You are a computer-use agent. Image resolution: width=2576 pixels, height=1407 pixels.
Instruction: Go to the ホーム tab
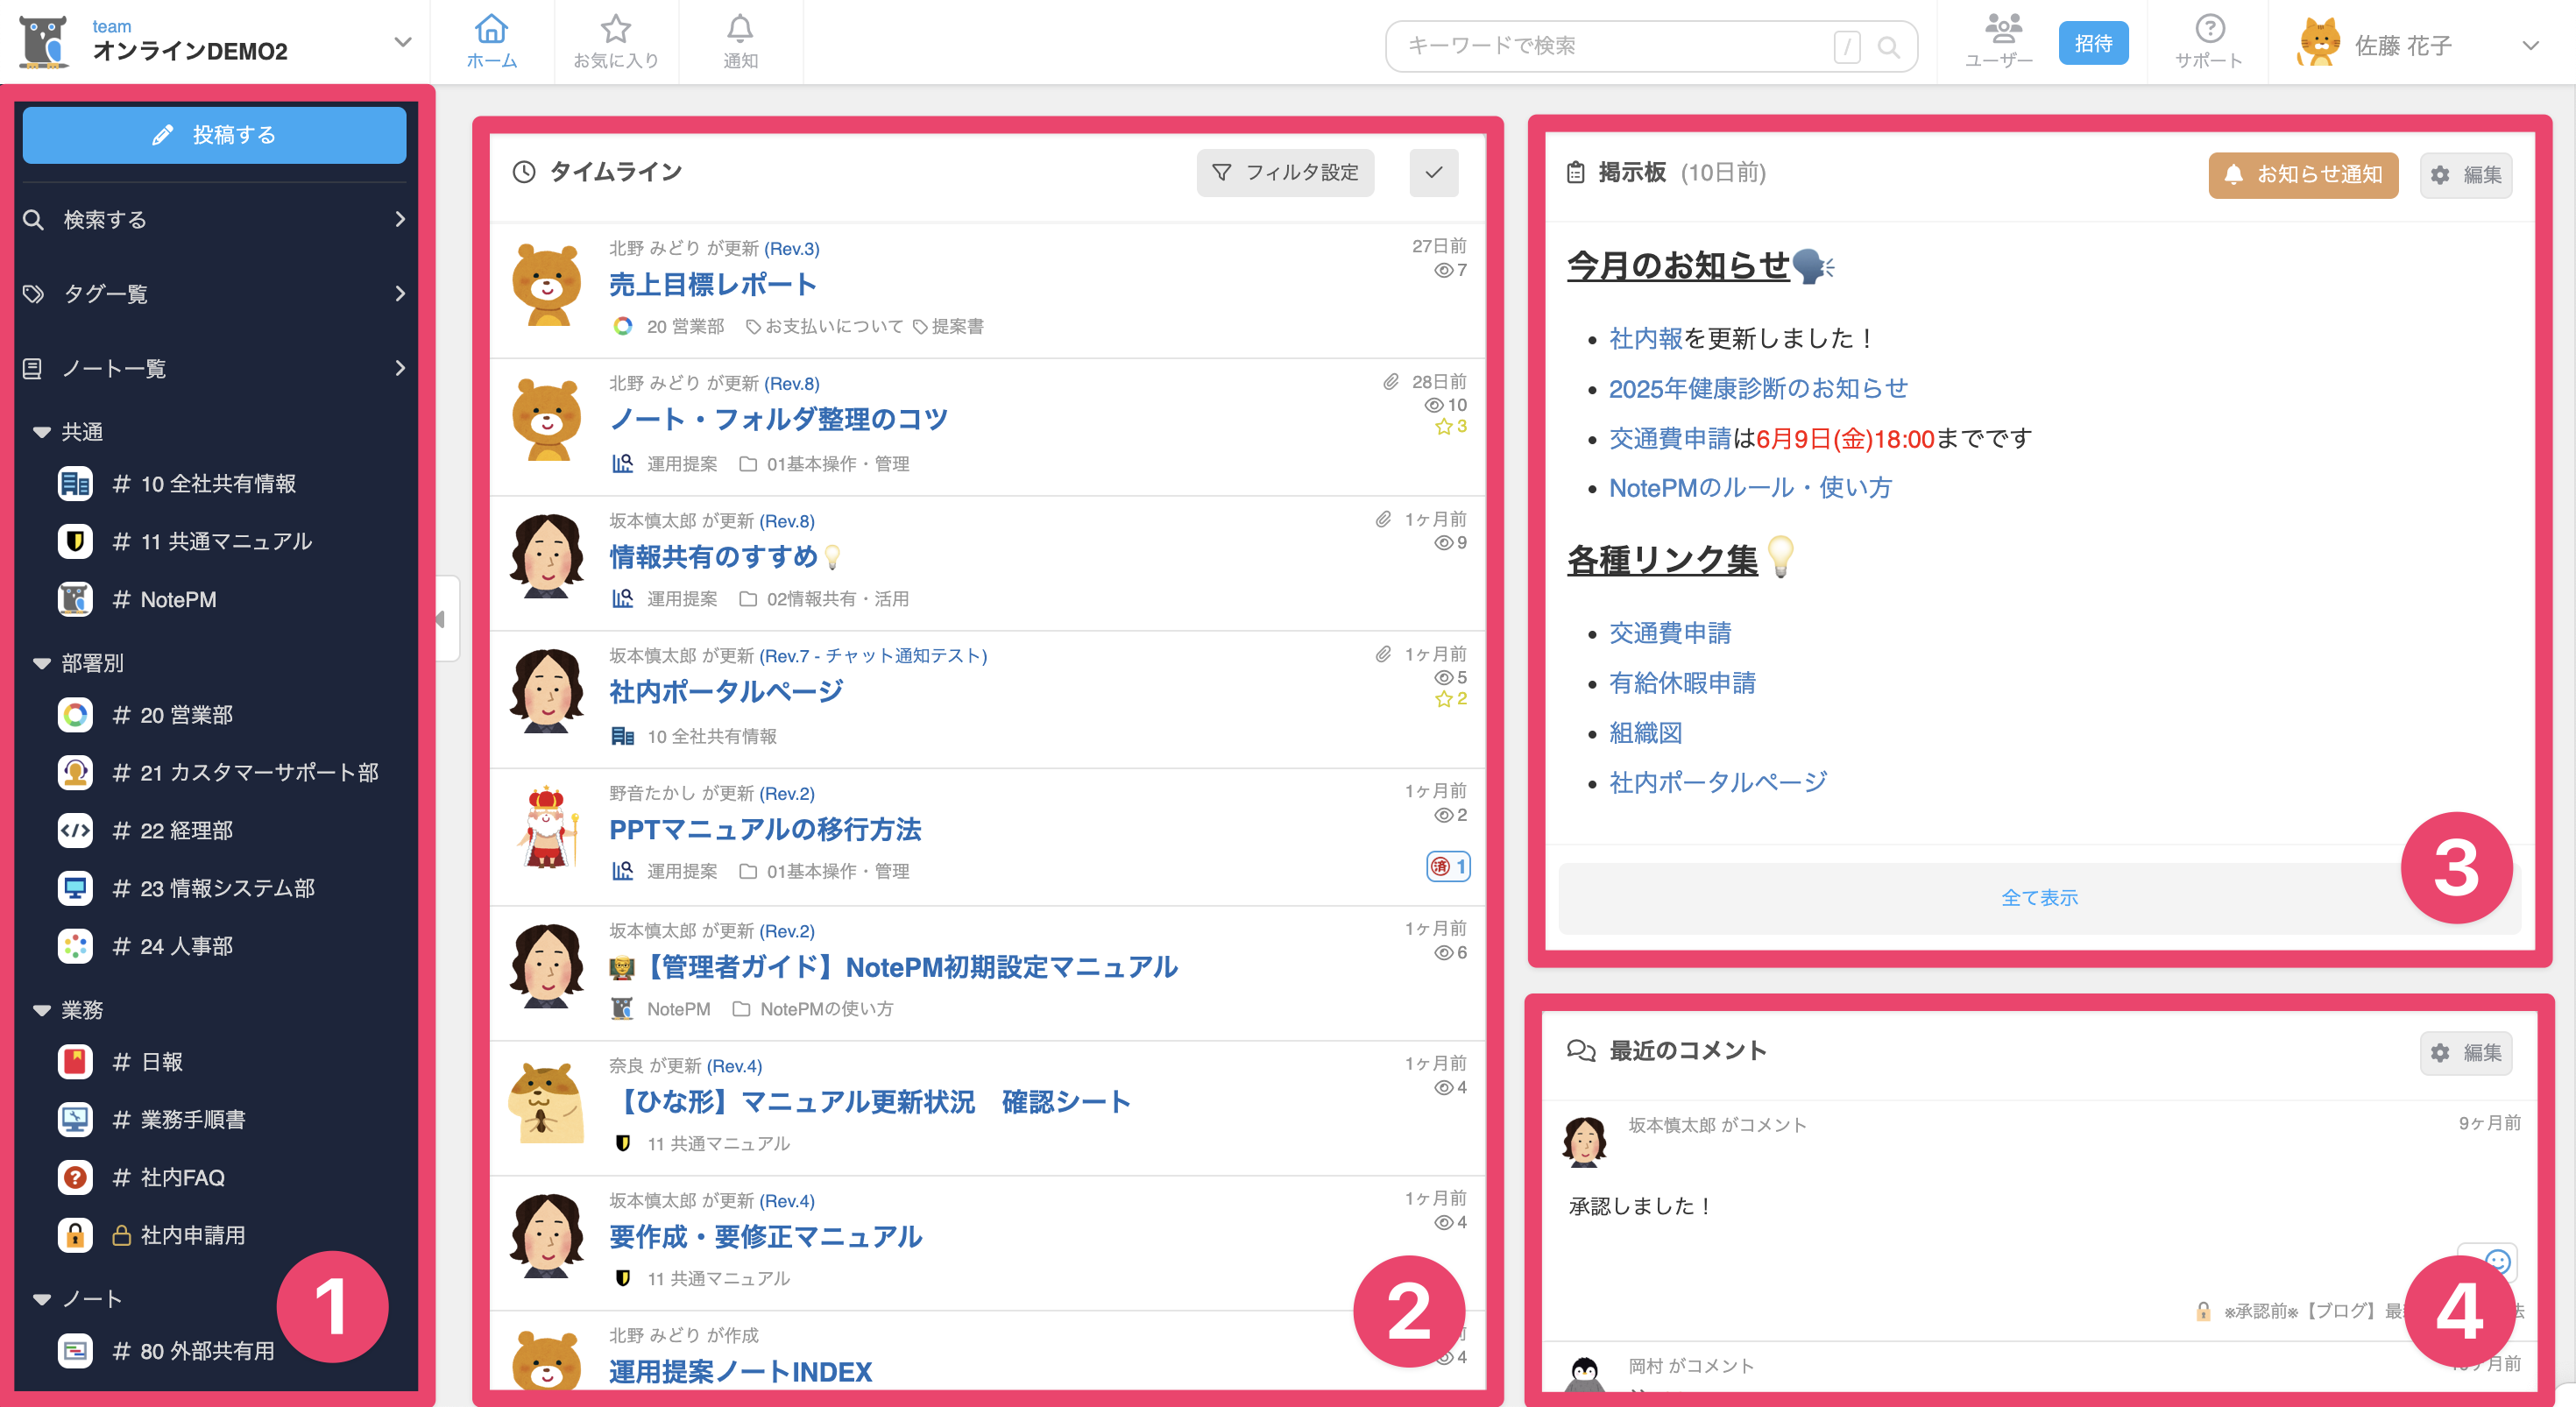coord(491,40)
